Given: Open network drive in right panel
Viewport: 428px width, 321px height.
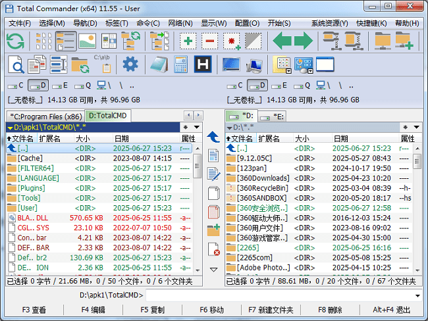Looking at the screenshot, I should [323, 86].
